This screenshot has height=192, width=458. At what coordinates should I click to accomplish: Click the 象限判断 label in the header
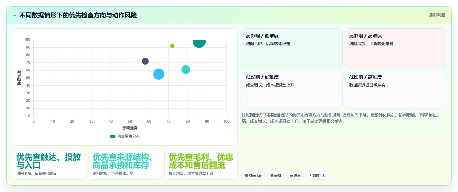437,15
